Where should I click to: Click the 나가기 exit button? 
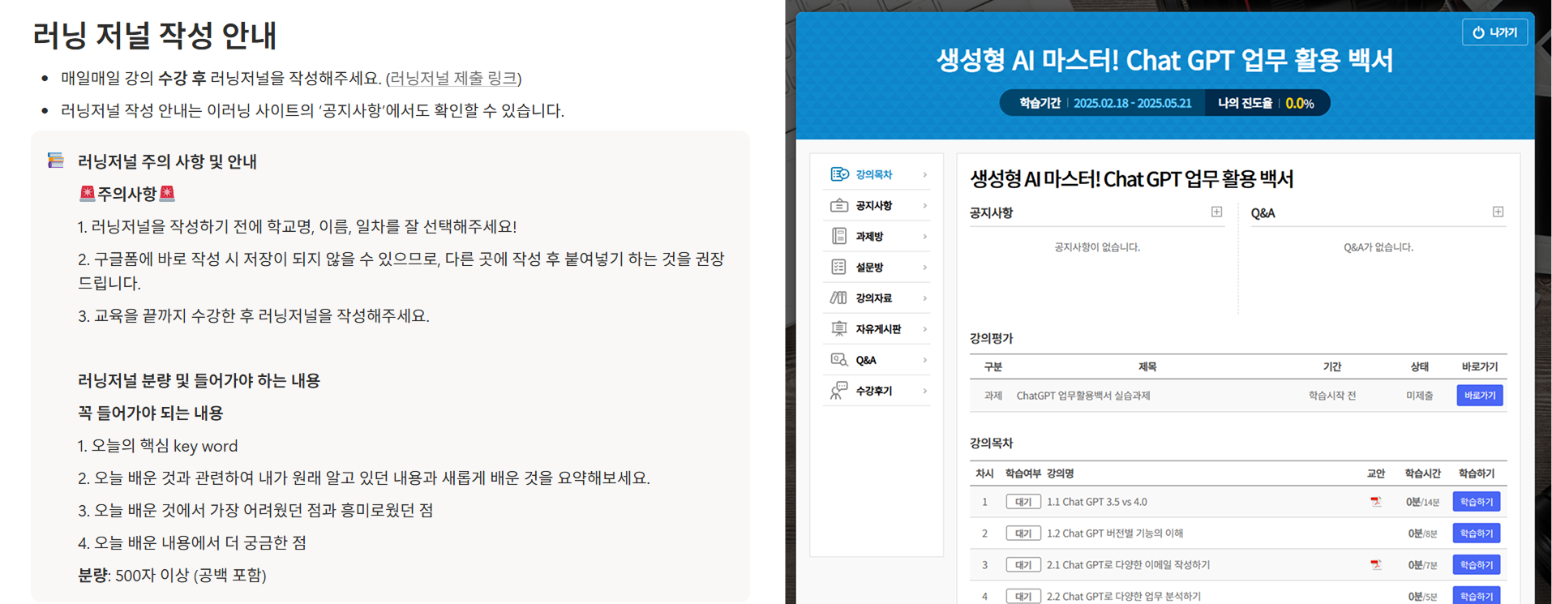(x=1494, y=32)
